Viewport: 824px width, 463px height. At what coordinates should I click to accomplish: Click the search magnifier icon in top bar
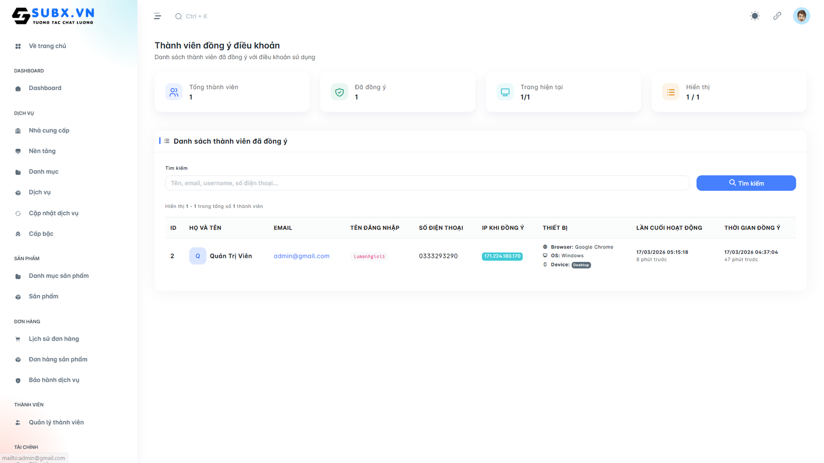[178, 16]
